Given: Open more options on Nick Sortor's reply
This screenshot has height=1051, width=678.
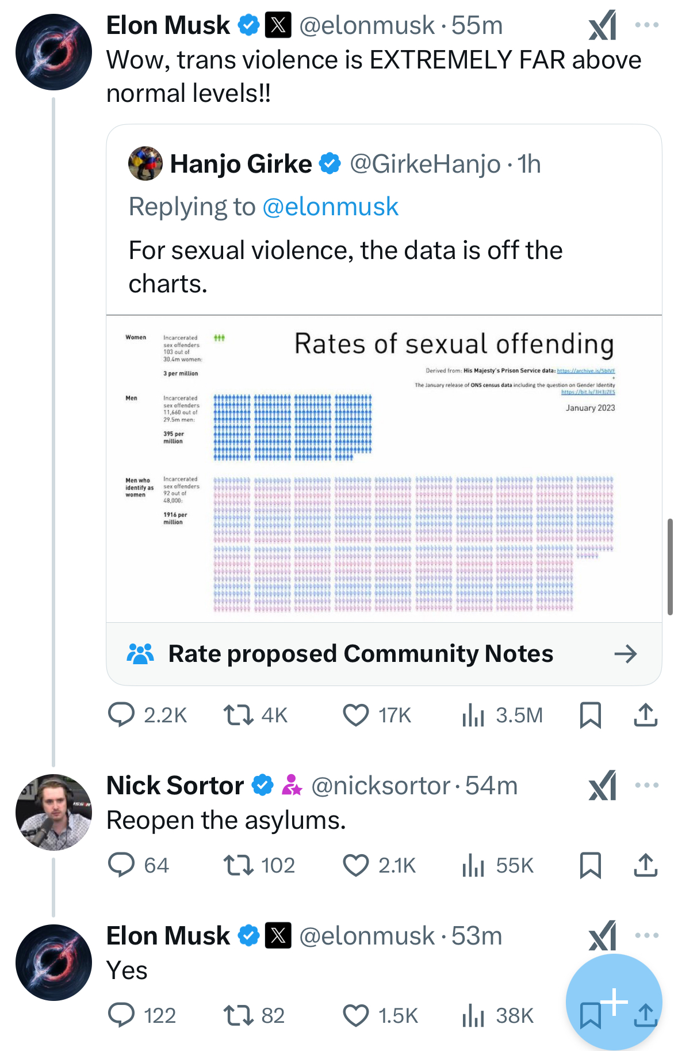Looking at the screenshot, I should click(647, 785).
